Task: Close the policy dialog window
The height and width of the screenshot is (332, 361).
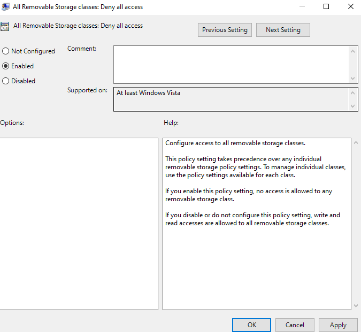Action: point(351,6)
